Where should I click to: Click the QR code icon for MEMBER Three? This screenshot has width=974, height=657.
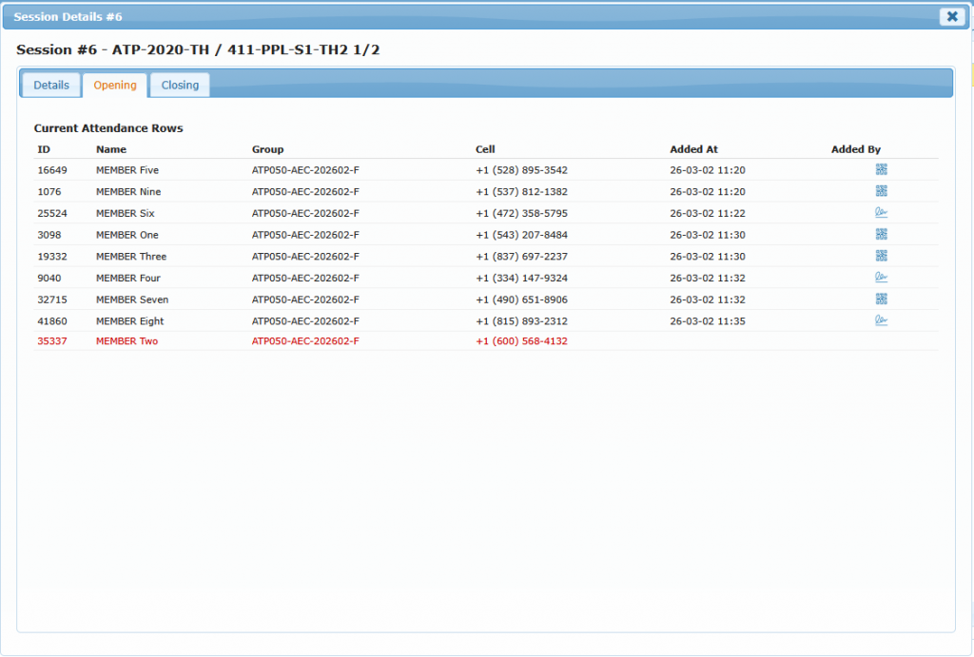[881, 256]
